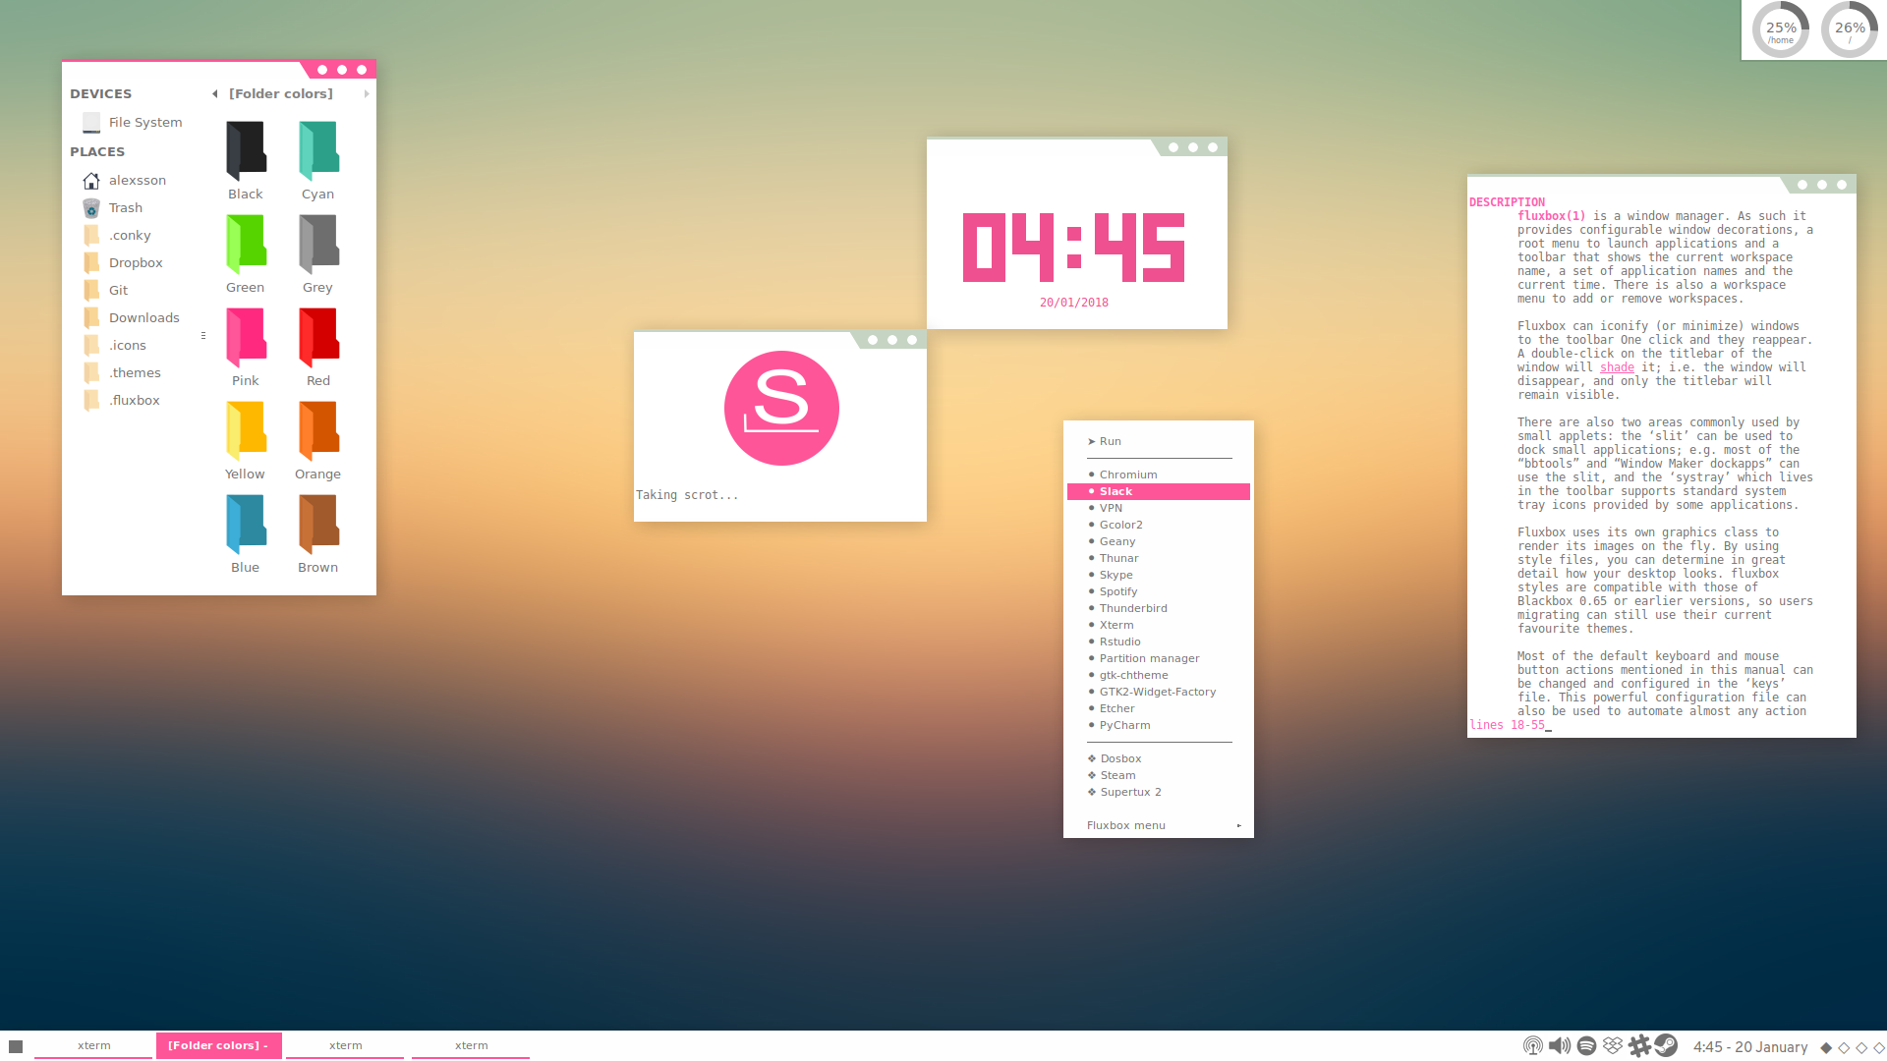The image size is (1887, 1061).
Task: Switch to the third workspace diamond
Action: tap(1861, 1048)
